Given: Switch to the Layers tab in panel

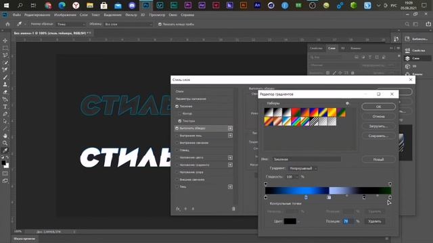Looking at the screenshot, I should point(332,48).
